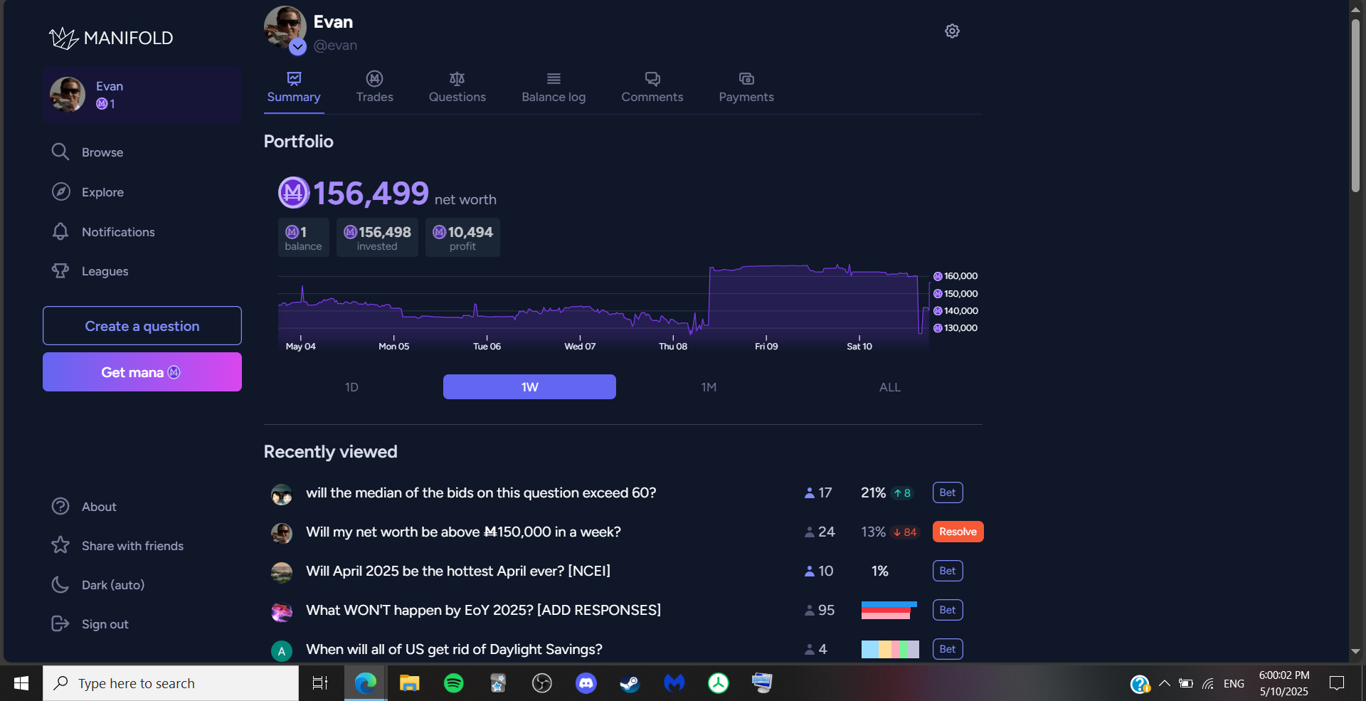Click the Create a question button
Image resolution: width=1366 pixels, height=701 pixels.
point(142,325)
